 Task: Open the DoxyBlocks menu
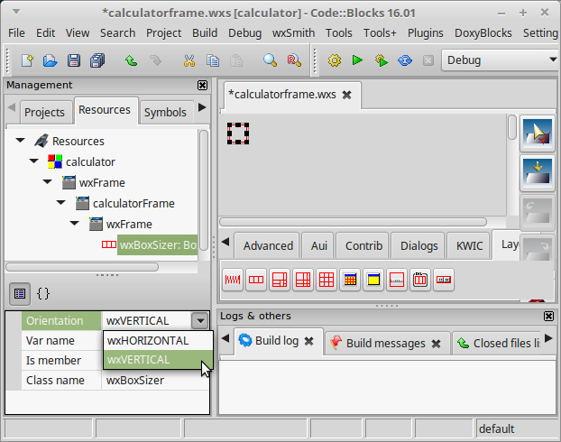[483, 33]
